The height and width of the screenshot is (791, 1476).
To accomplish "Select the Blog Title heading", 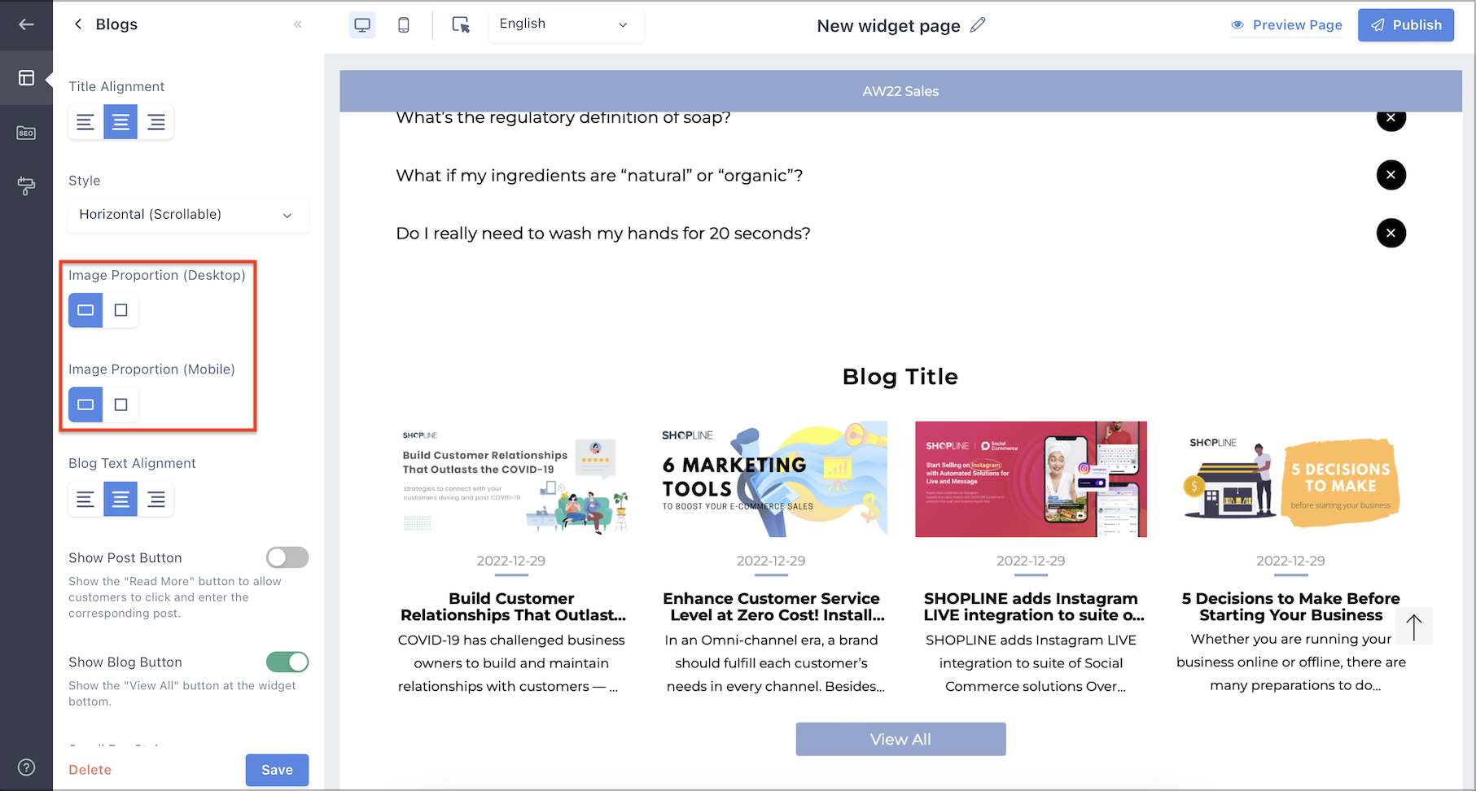I will point(900,377).
